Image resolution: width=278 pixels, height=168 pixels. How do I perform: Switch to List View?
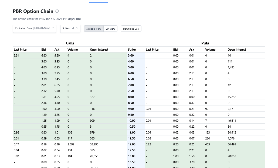click(110, 29)
